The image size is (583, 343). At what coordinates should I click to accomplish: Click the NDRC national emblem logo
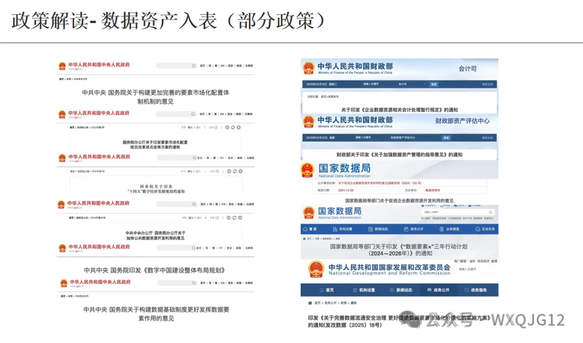tap(316, 270)
